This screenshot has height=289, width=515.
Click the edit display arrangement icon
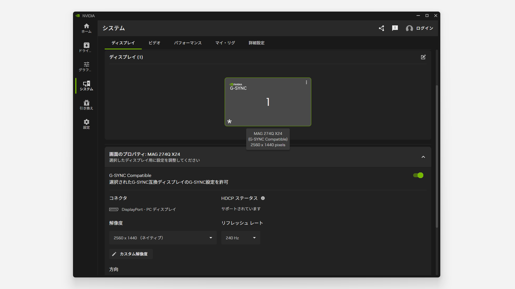coord(423,57)
